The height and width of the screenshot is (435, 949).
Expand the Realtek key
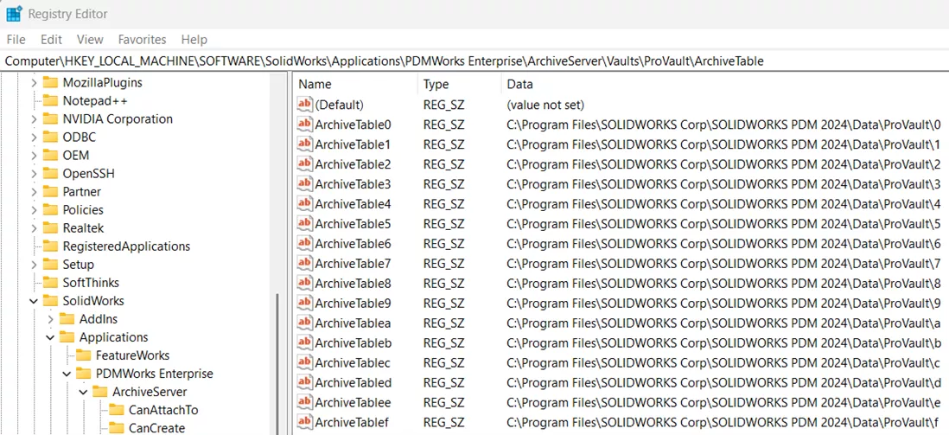pyautogui.click(x=34, y=227)
